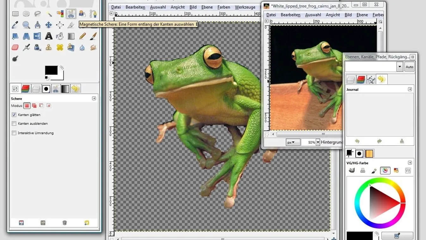Select the Free Select lasso tool
The width and height of the screenshot is (426, 240).
pyautogui.click(x=38, y=14)
